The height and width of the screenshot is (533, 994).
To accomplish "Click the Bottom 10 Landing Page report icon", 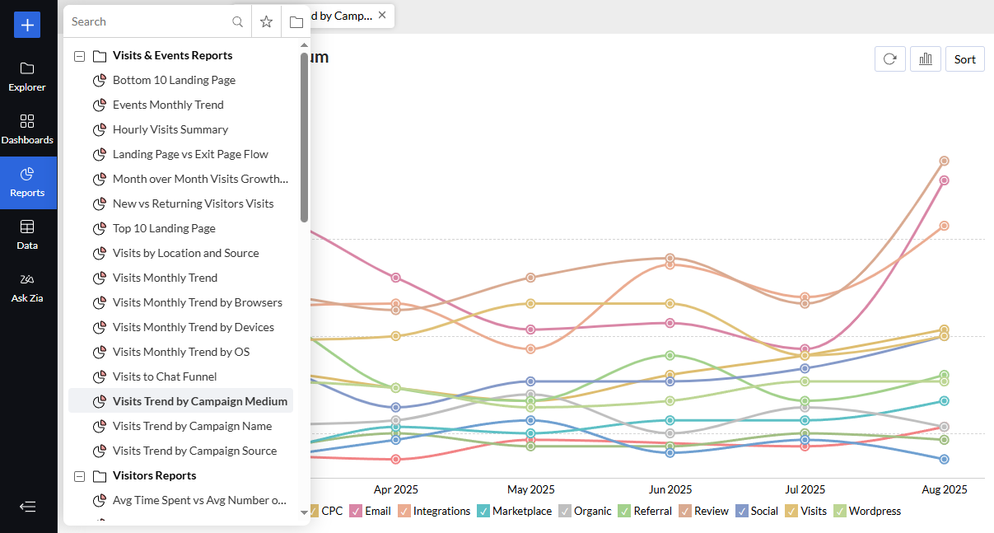I will [x=100, y=81].
